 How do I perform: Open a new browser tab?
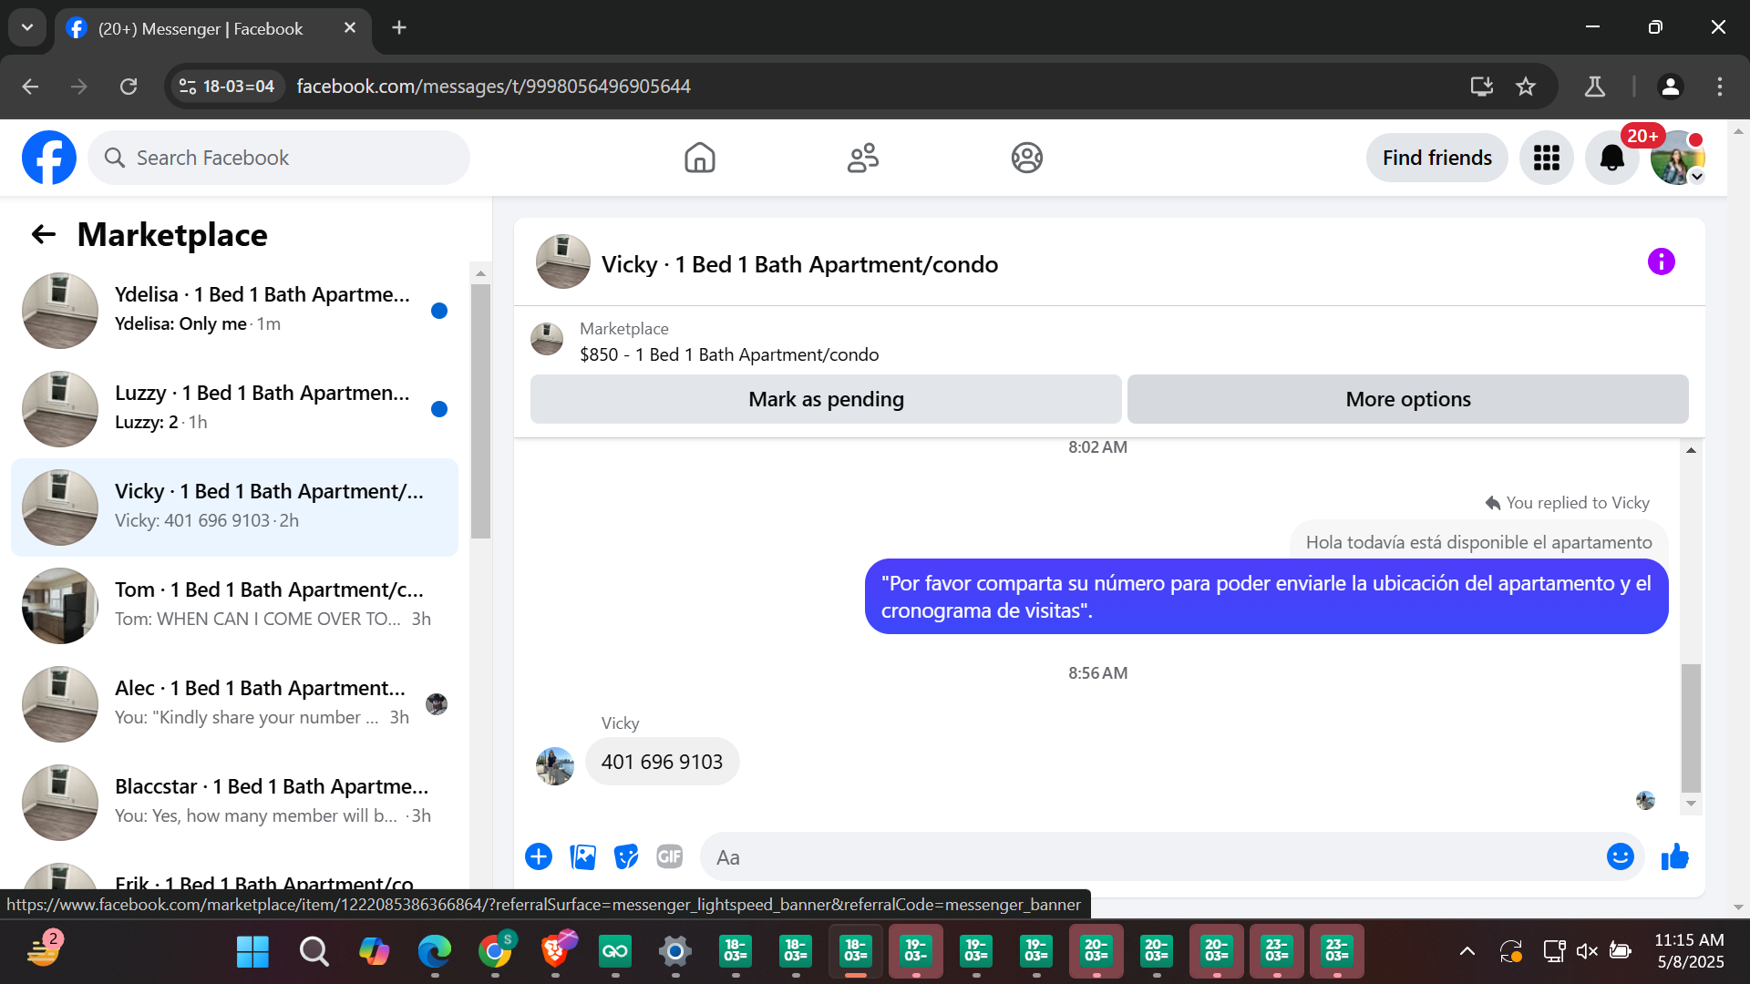pyautogui.click(x=399, y=28)
